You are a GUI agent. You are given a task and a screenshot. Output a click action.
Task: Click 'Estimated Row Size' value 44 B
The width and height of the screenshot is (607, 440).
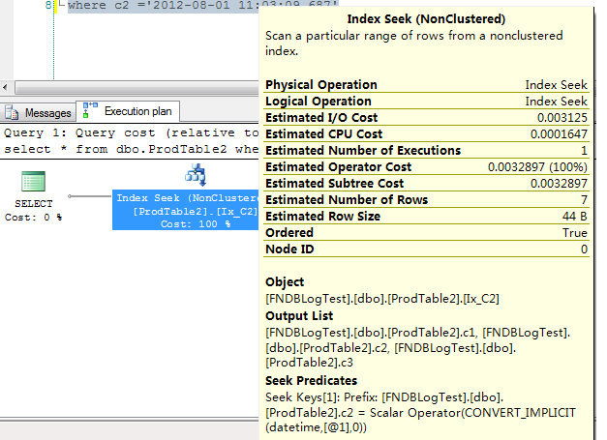[x=575, y=217]
